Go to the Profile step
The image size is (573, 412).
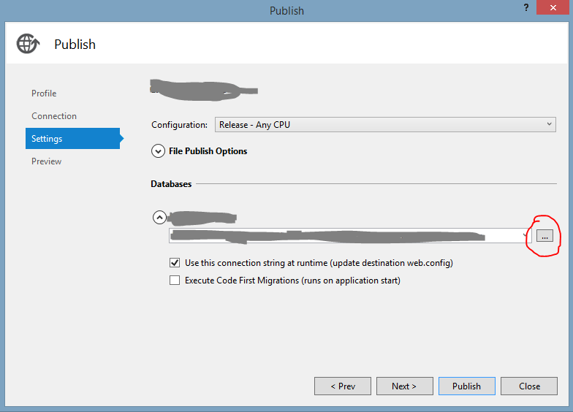[44, 94]
